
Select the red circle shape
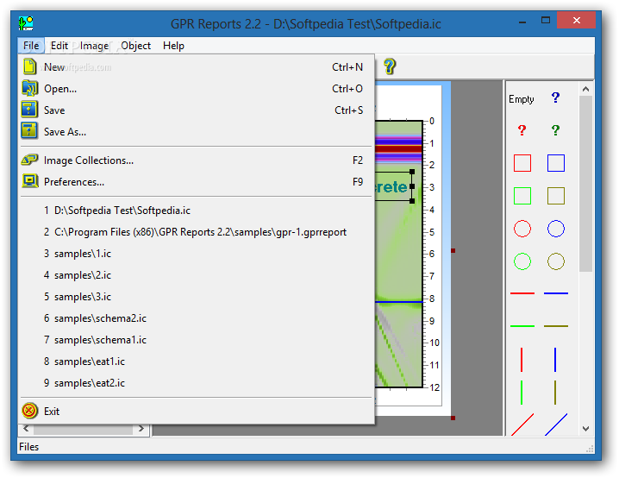[x=522, y=229]
